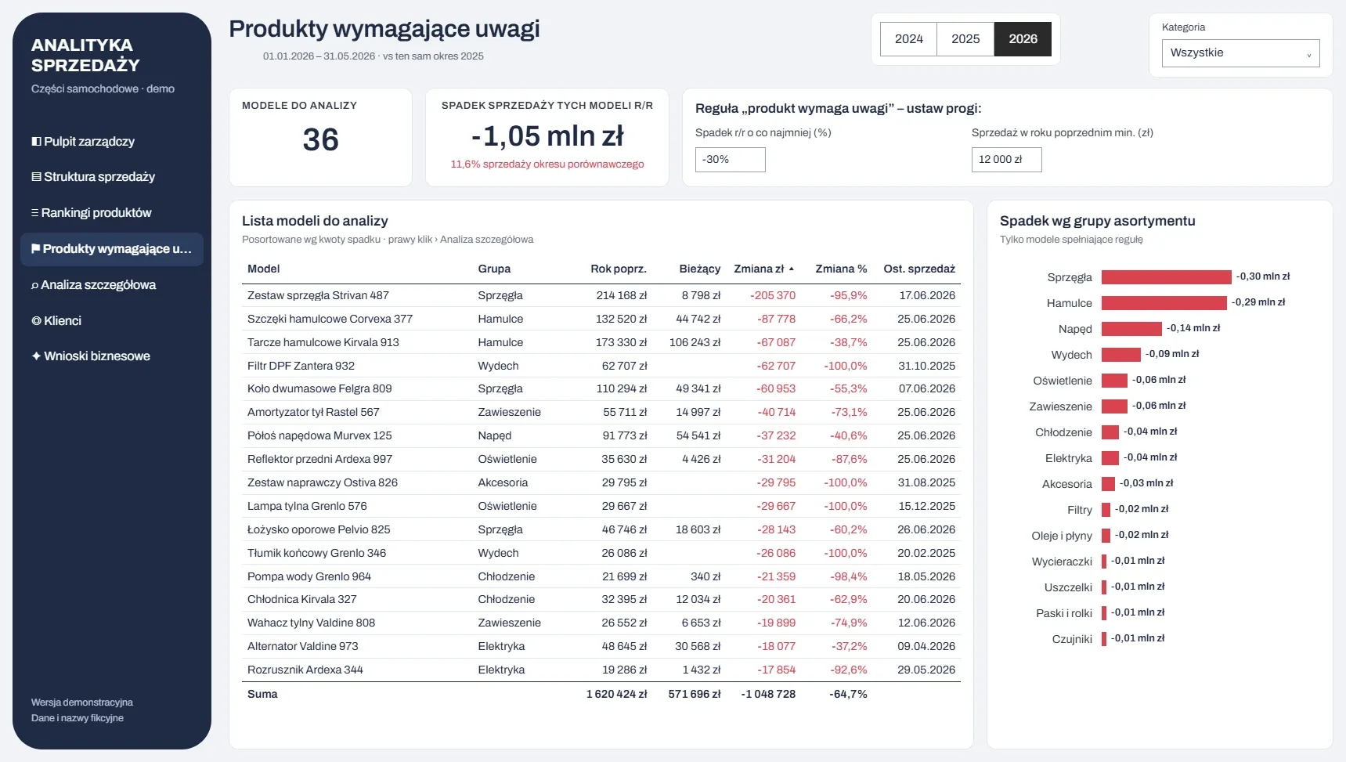Screen dimensions: 1346x762
Task: Click Półoś napędowa Murvex 125 model
Action: (x=319, y=436)
